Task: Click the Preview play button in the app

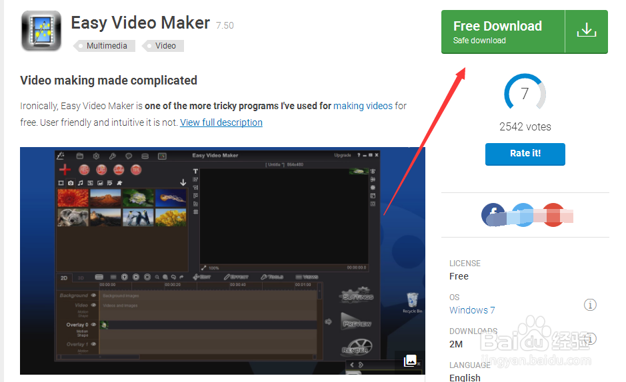Action: pyautogui.click(x=356, y=321)
